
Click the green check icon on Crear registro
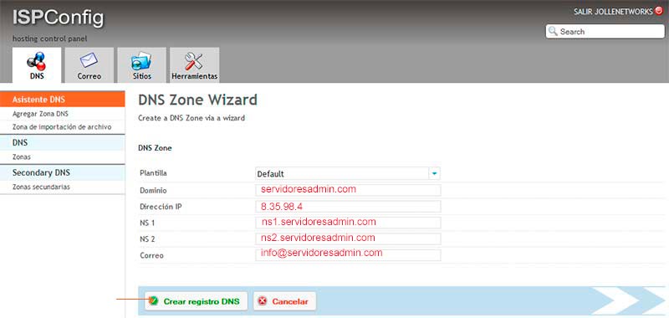click(x=154, y=301)
